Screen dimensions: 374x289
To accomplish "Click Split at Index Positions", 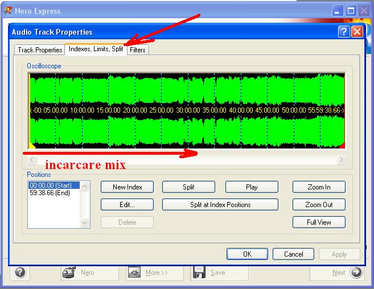I will click(220, 205).
